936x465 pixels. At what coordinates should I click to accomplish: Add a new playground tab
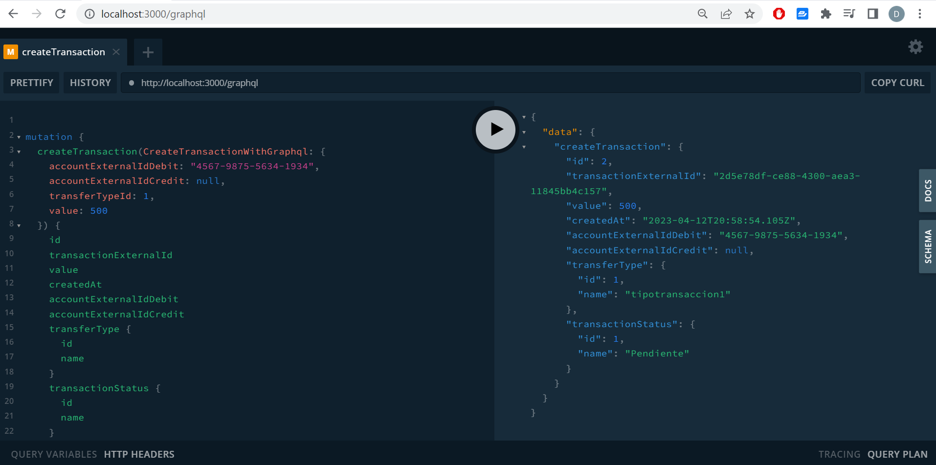point(148,52)
